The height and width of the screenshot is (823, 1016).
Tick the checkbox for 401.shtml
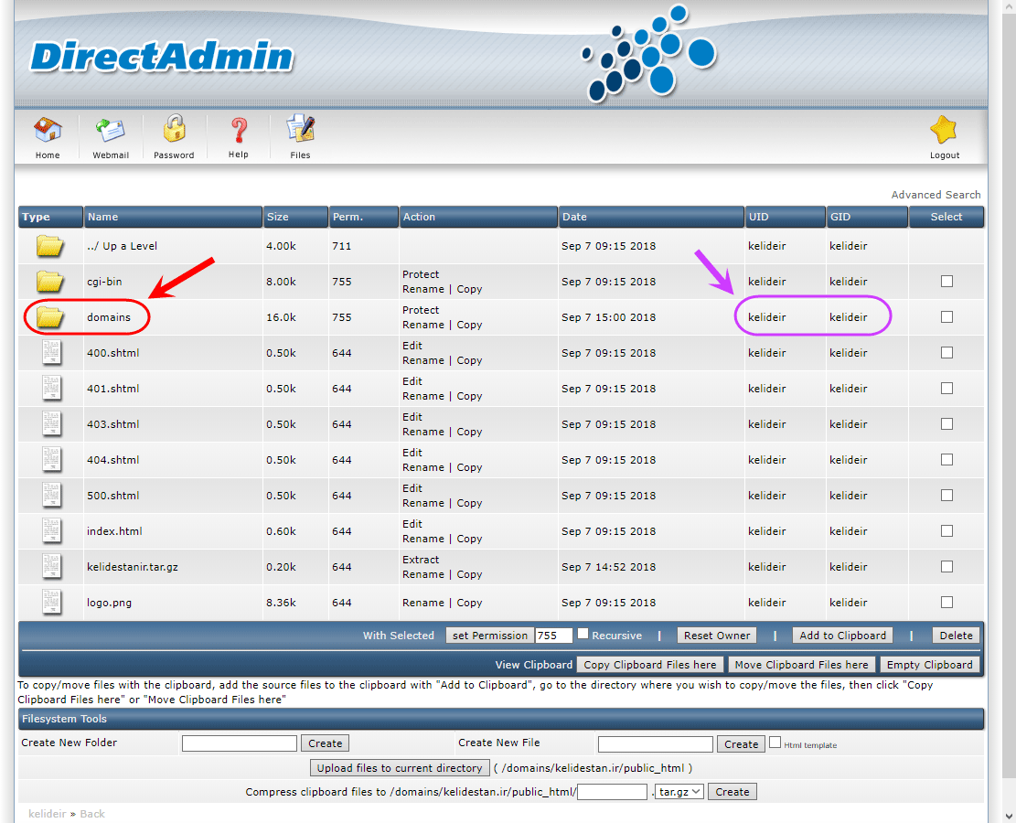(946, 388)
